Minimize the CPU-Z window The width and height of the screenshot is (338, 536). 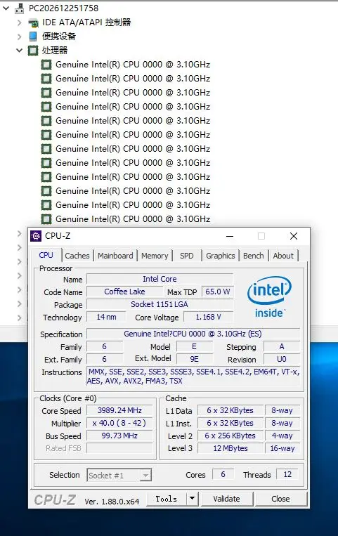230,236
